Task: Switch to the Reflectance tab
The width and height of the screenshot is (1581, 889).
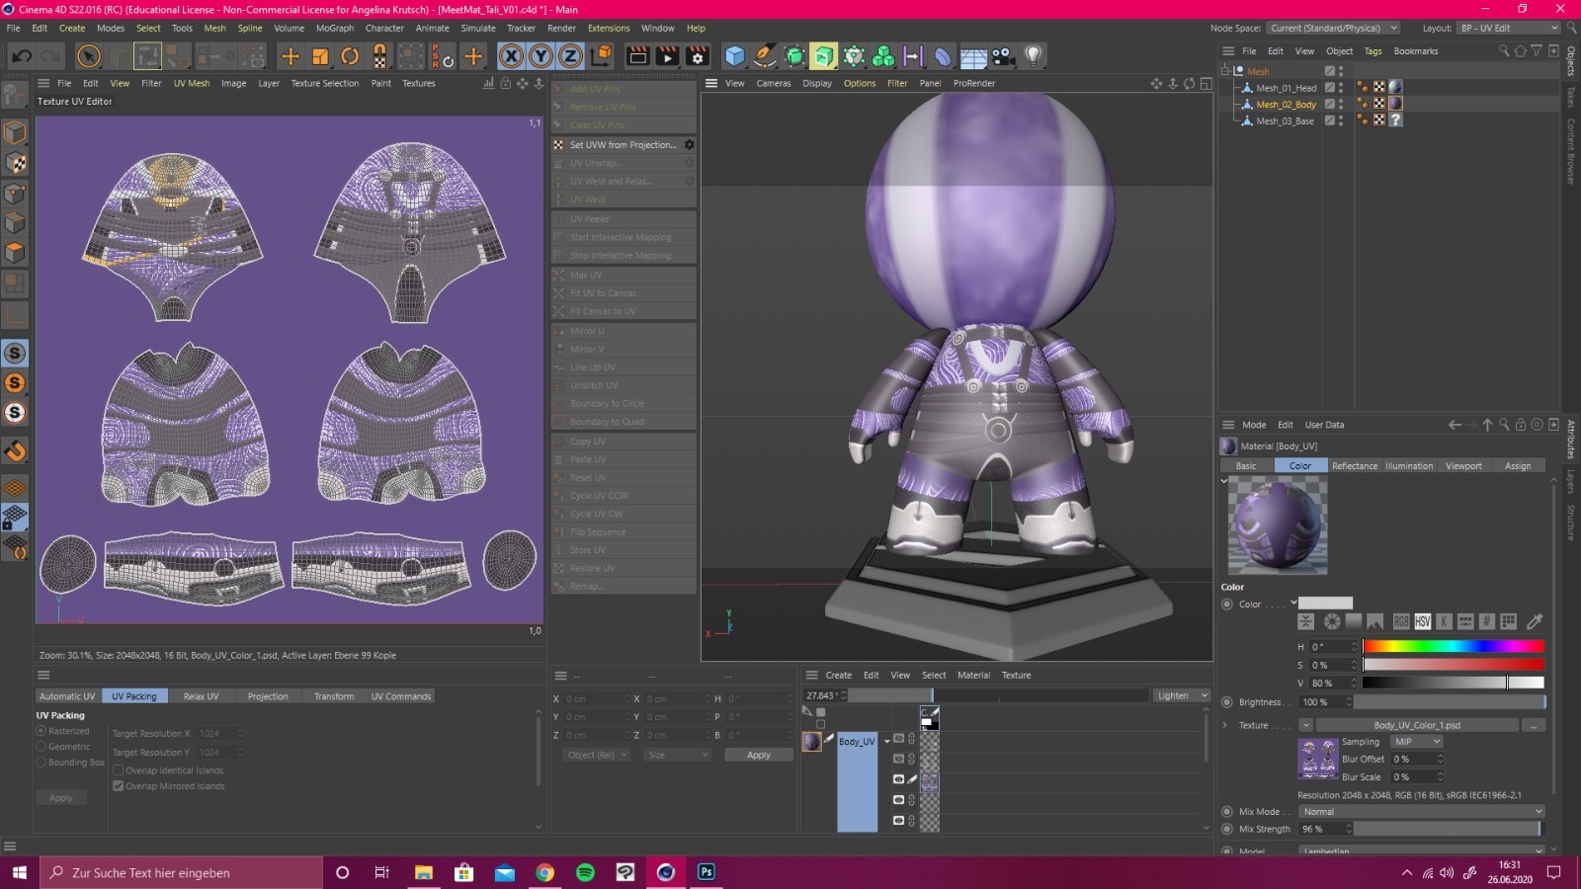Action: [1354, 466]
